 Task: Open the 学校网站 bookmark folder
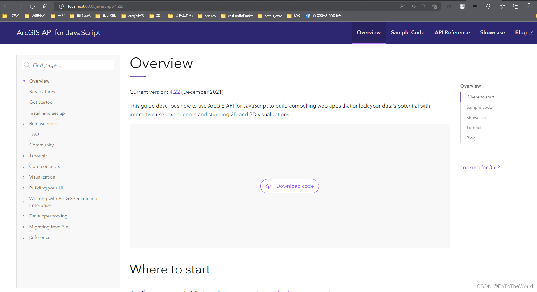tap(80, 16)
